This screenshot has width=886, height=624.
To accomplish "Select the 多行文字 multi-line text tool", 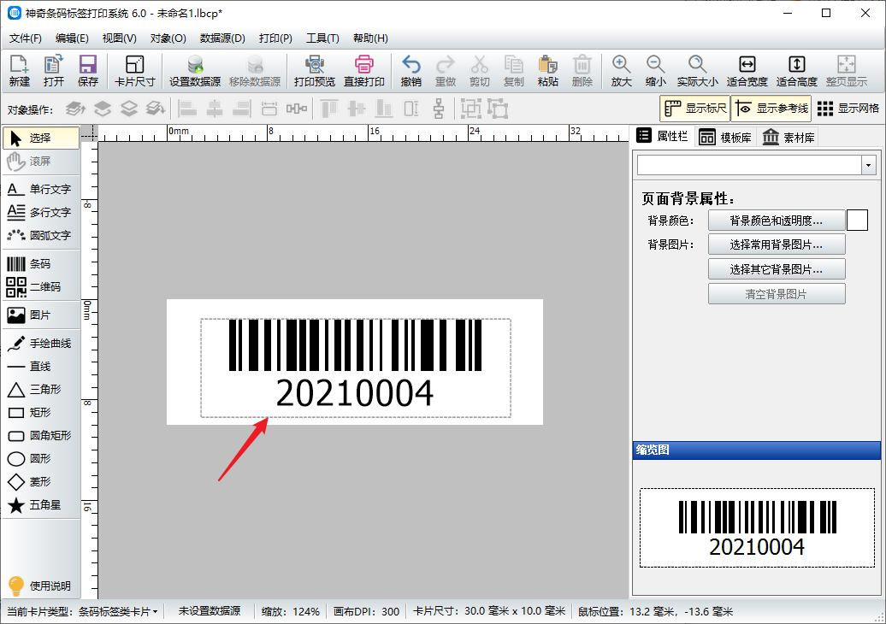I will pos(41,212).
